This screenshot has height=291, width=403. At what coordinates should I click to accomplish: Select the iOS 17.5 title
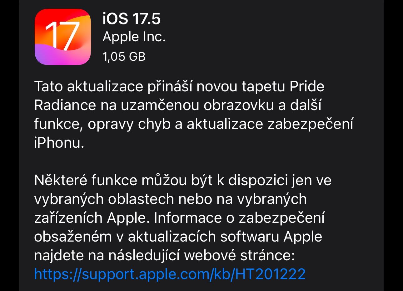(132, 18)
